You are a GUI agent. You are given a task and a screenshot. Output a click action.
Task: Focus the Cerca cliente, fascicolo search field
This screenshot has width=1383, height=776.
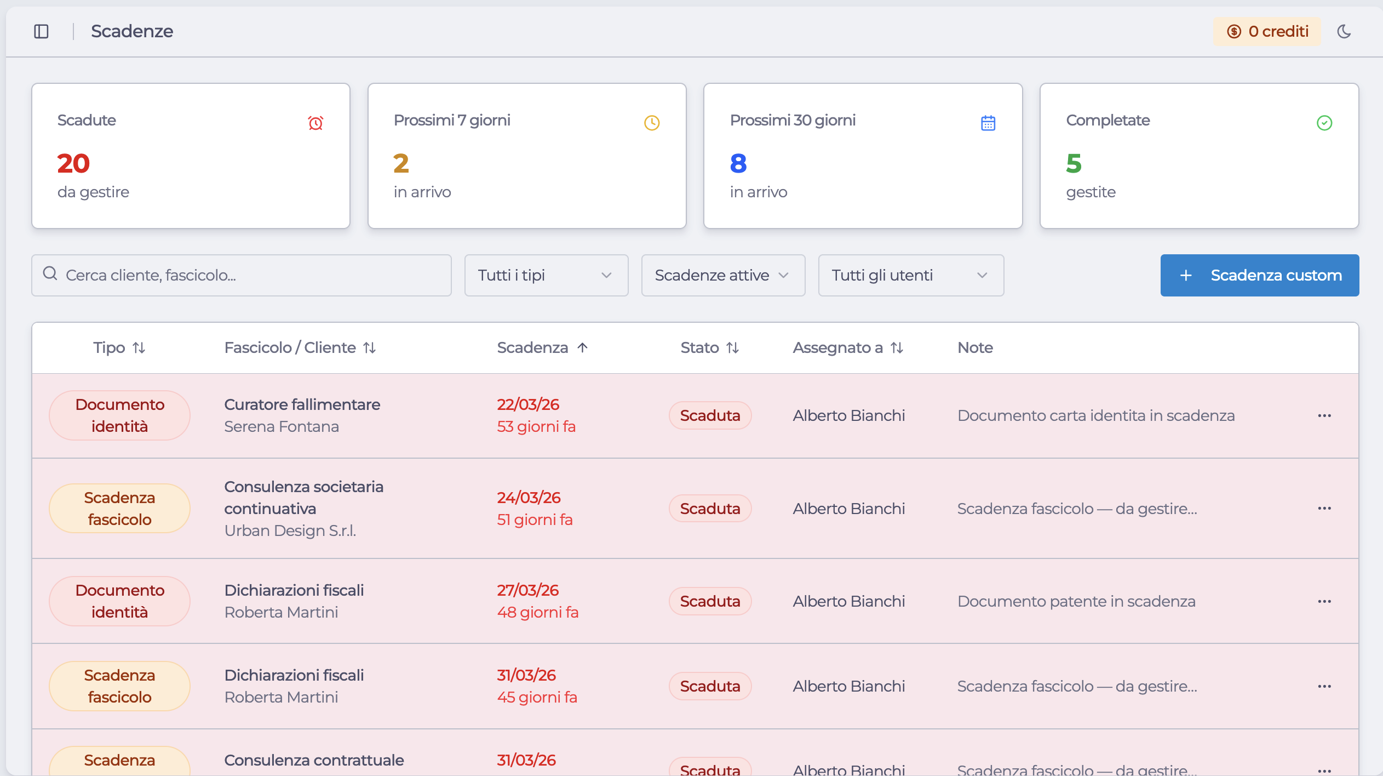242,275
